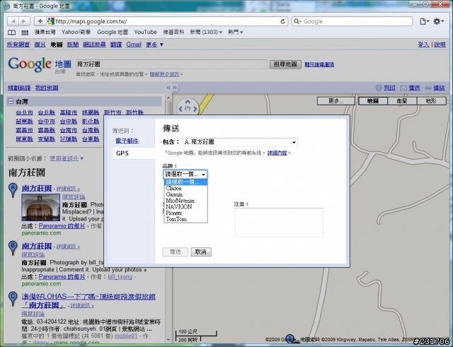This screenshot has height=347, width=453.
Task: Click the 搜尋地圖 button
Action: (285, 64)
